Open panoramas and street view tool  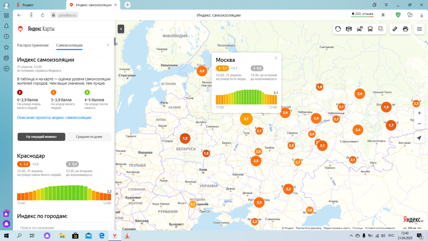[348, 29]
